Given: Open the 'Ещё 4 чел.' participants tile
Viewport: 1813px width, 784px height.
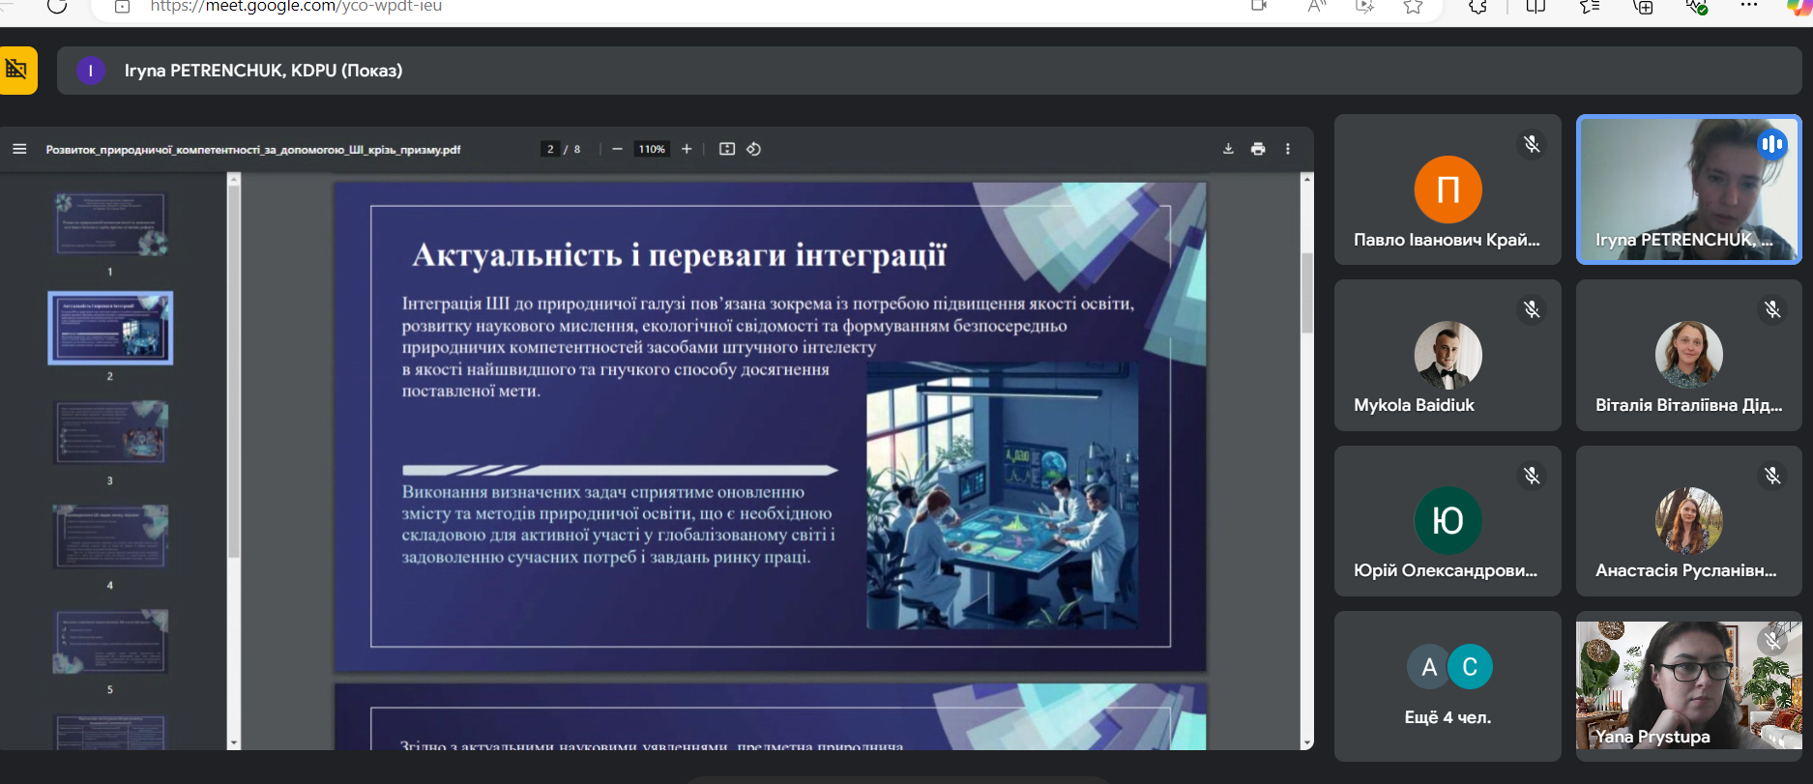Looking at the screenshot, I should 1447,685.
